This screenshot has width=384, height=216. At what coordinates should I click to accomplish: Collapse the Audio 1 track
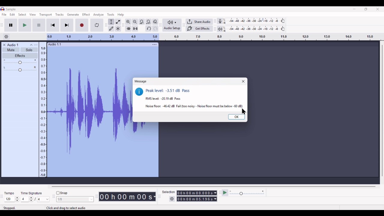pyautogui.click(x=31, y=45)
